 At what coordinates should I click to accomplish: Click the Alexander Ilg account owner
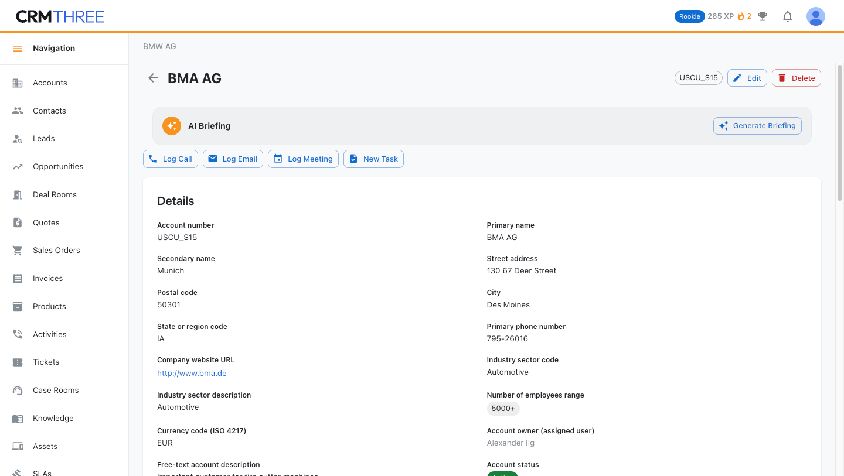pos(511,443)
